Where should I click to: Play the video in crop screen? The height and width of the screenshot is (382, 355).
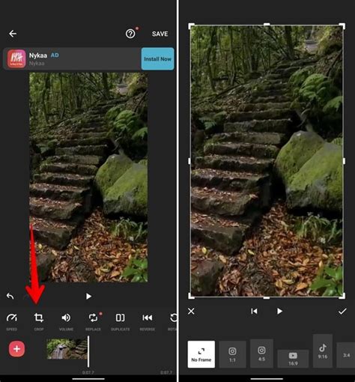(279, 311)
